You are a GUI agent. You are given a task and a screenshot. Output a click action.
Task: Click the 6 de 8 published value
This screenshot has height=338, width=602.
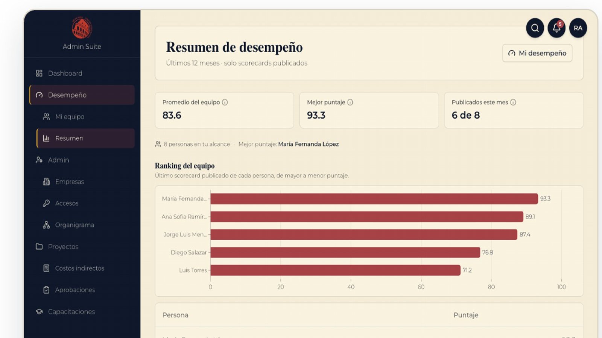tap(466, 115)
